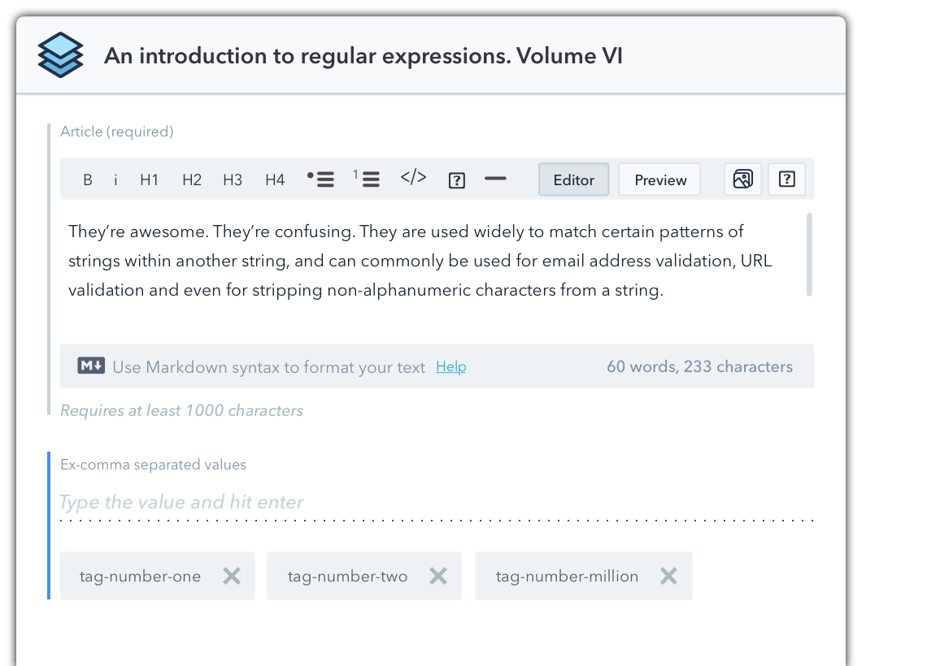Image resolution: width=927 pixels, height=666 pixels.
Task: Click the 'Ex-comma separated values' label
Action: pos(153,465)
